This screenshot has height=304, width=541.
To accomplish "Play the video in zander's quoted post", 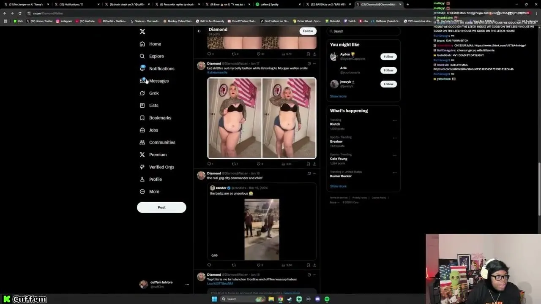I will (x=262, y=229).
